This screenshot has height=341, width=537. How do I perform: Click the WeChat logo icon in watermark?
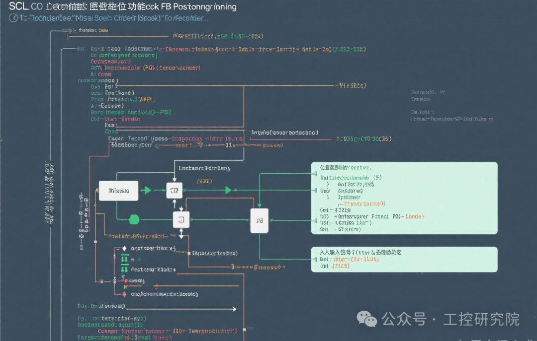tap(367, 319)
